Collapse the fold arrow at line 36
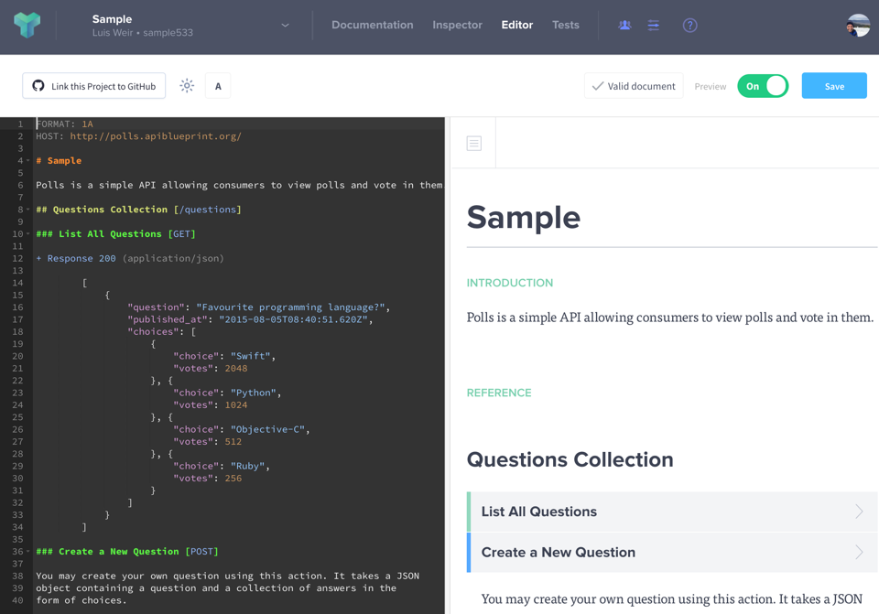This screenshot has width=879, height=614. click(28, 551)
